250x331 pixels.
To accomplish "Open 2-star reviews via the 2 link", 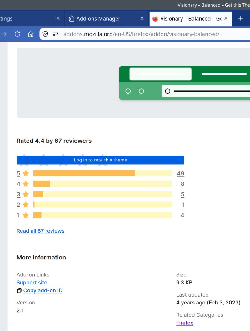I will click(x=18, y=205).
